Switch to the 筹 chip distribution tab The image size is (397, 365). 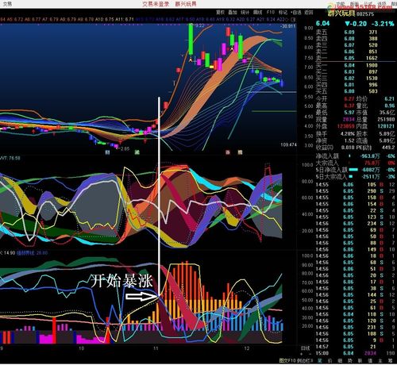pyautogui.click(x=390, y=360)
